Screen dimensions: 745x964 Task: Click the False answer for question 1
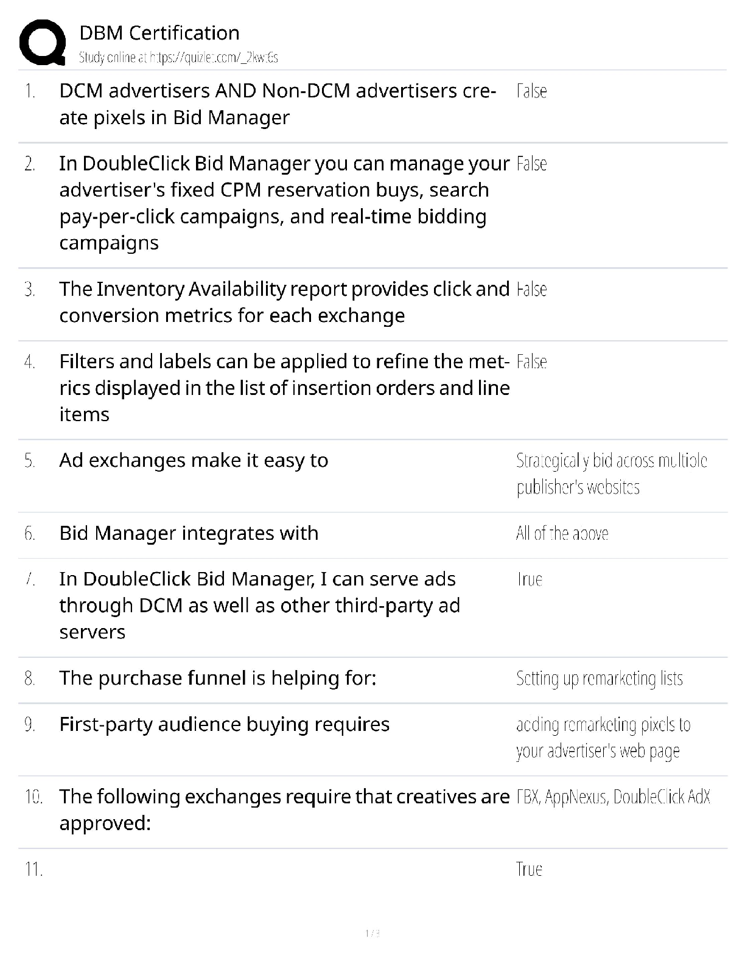(531, 91)
